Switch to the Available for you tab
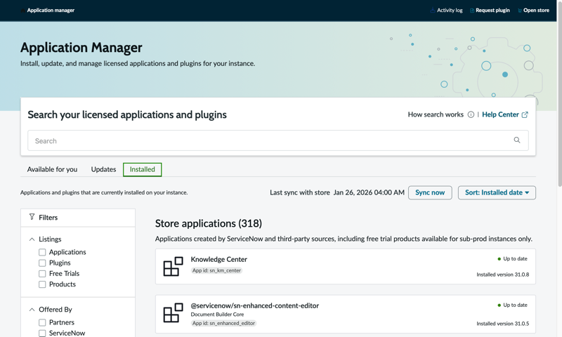Image resolution: width=562 pixels, height=337 pixels. (52, 169)
